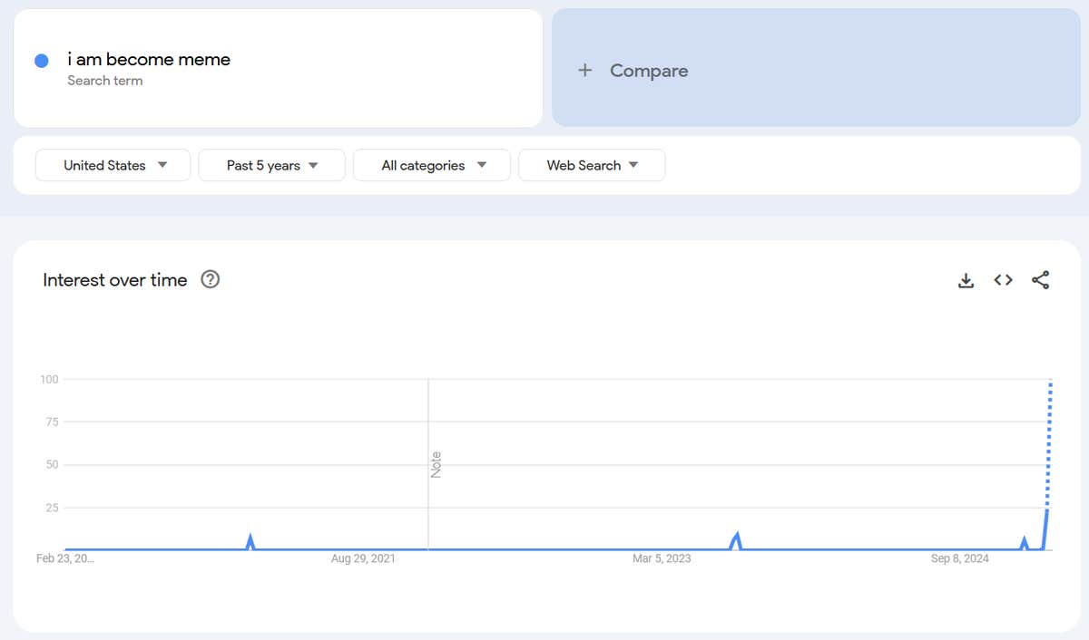Open the embed code icon
The width and height of the screenshot is (1089, 640).
tap(1003, 280)
